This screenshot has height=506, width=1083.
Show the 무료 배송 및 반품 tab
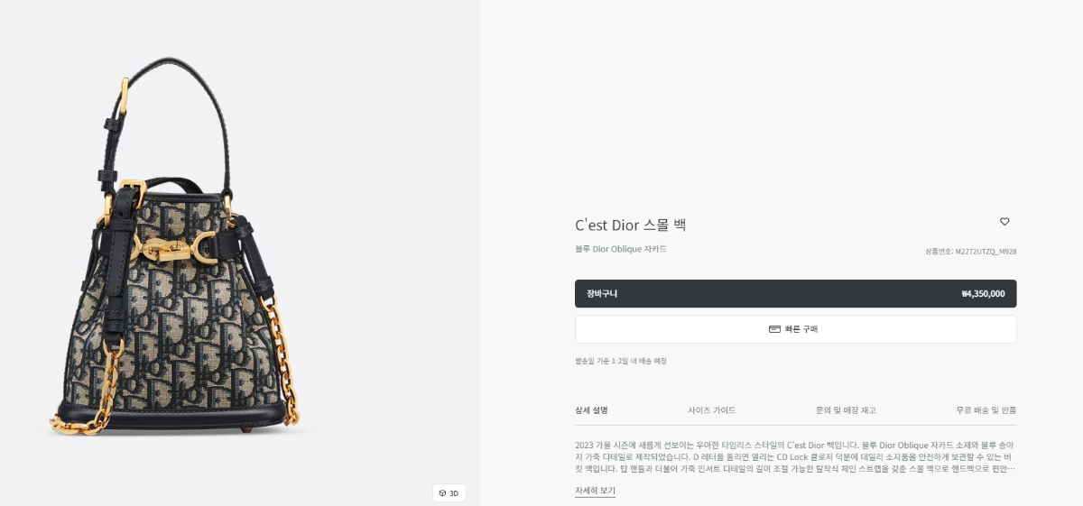pyautogui.click(x=986, y=410)
